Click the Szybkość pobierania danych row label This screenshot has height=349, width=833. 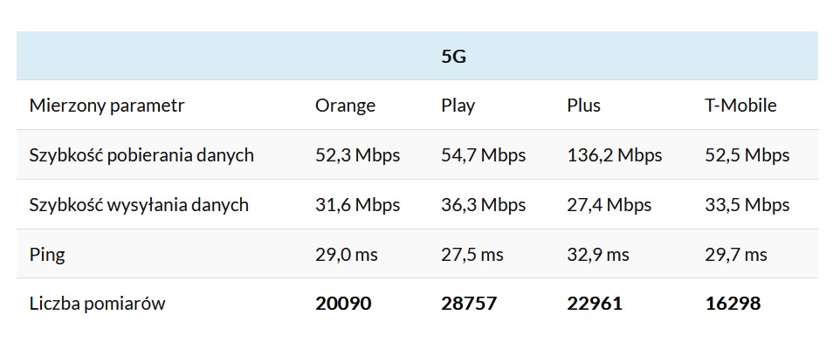click(141, 155)
